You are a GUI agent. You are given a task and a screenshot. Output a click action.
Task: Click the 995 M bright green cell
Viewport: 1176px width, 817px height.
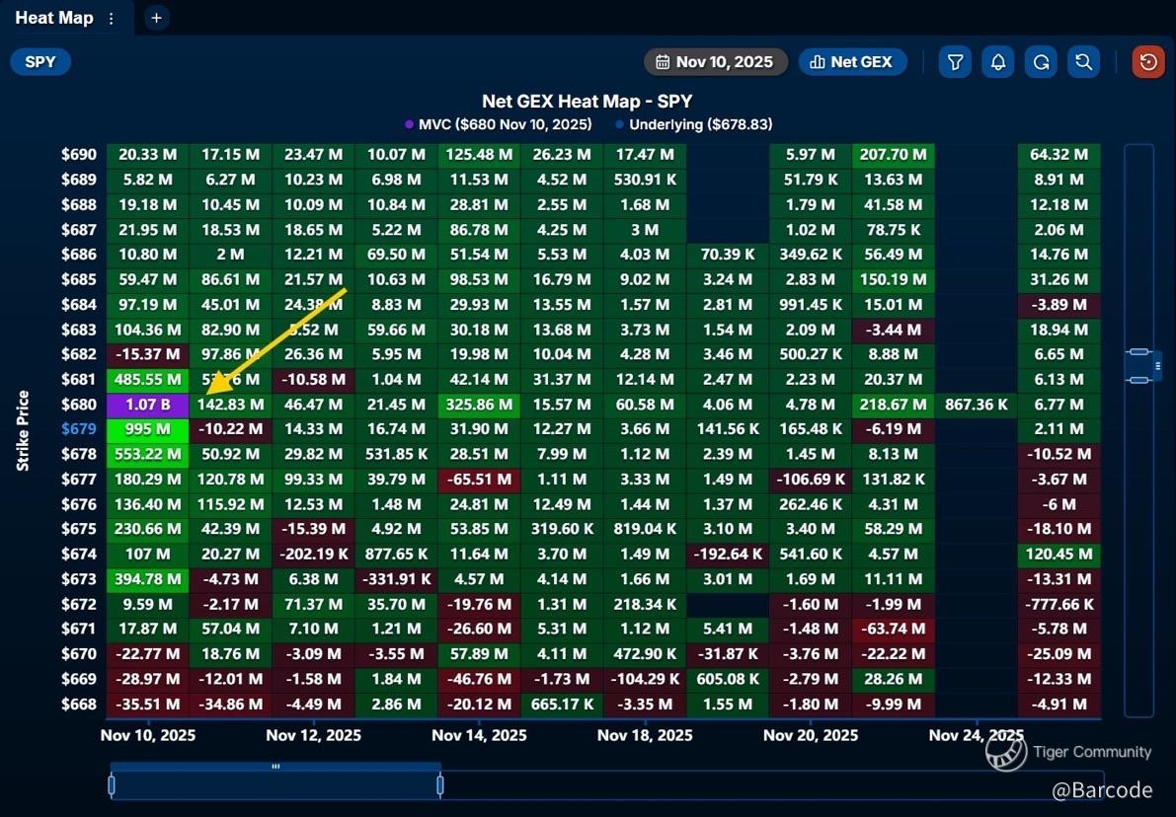pos(147,429)
